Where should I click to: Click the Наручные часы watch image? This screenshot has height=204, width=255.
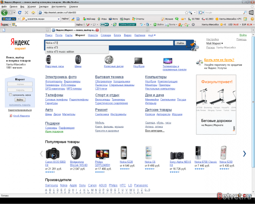48,59
